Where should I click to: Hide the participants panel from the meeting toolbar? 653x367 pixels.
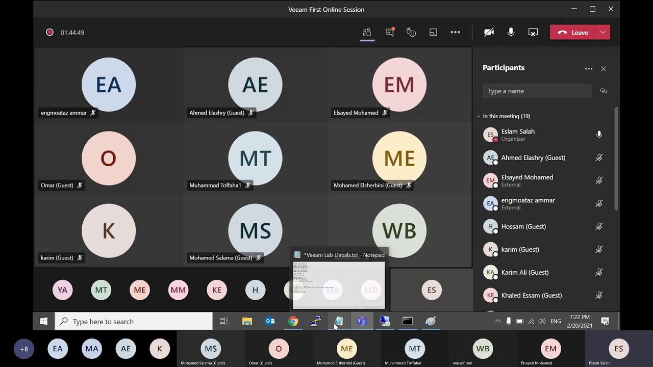(367, 32)
